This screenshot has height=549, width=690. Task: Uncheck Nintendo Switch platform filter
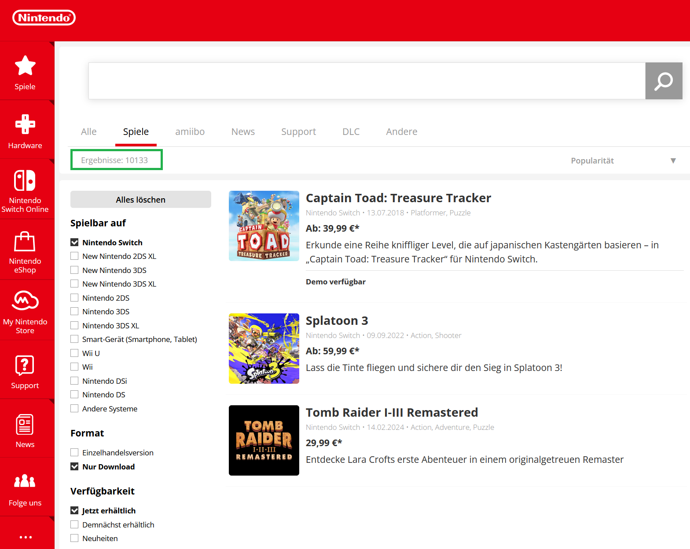click(74, 242)
